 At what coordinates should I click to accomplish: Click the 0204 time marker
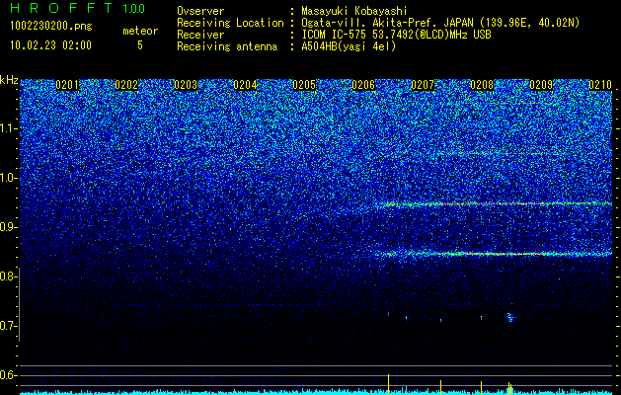pyautogui.click(x=245, y=85)
